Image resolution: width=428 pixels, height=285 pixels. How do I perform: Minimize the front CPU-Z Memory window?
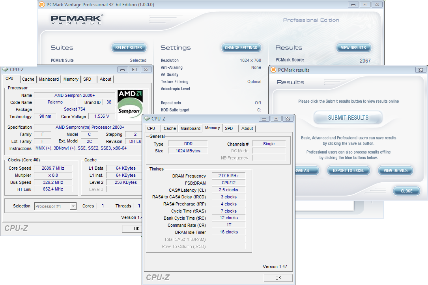coord(264,119)
